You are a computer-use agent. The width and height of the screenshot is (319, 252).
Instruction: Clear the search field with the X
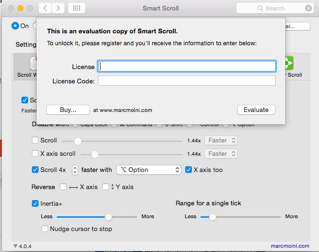[x=309, y=8]
